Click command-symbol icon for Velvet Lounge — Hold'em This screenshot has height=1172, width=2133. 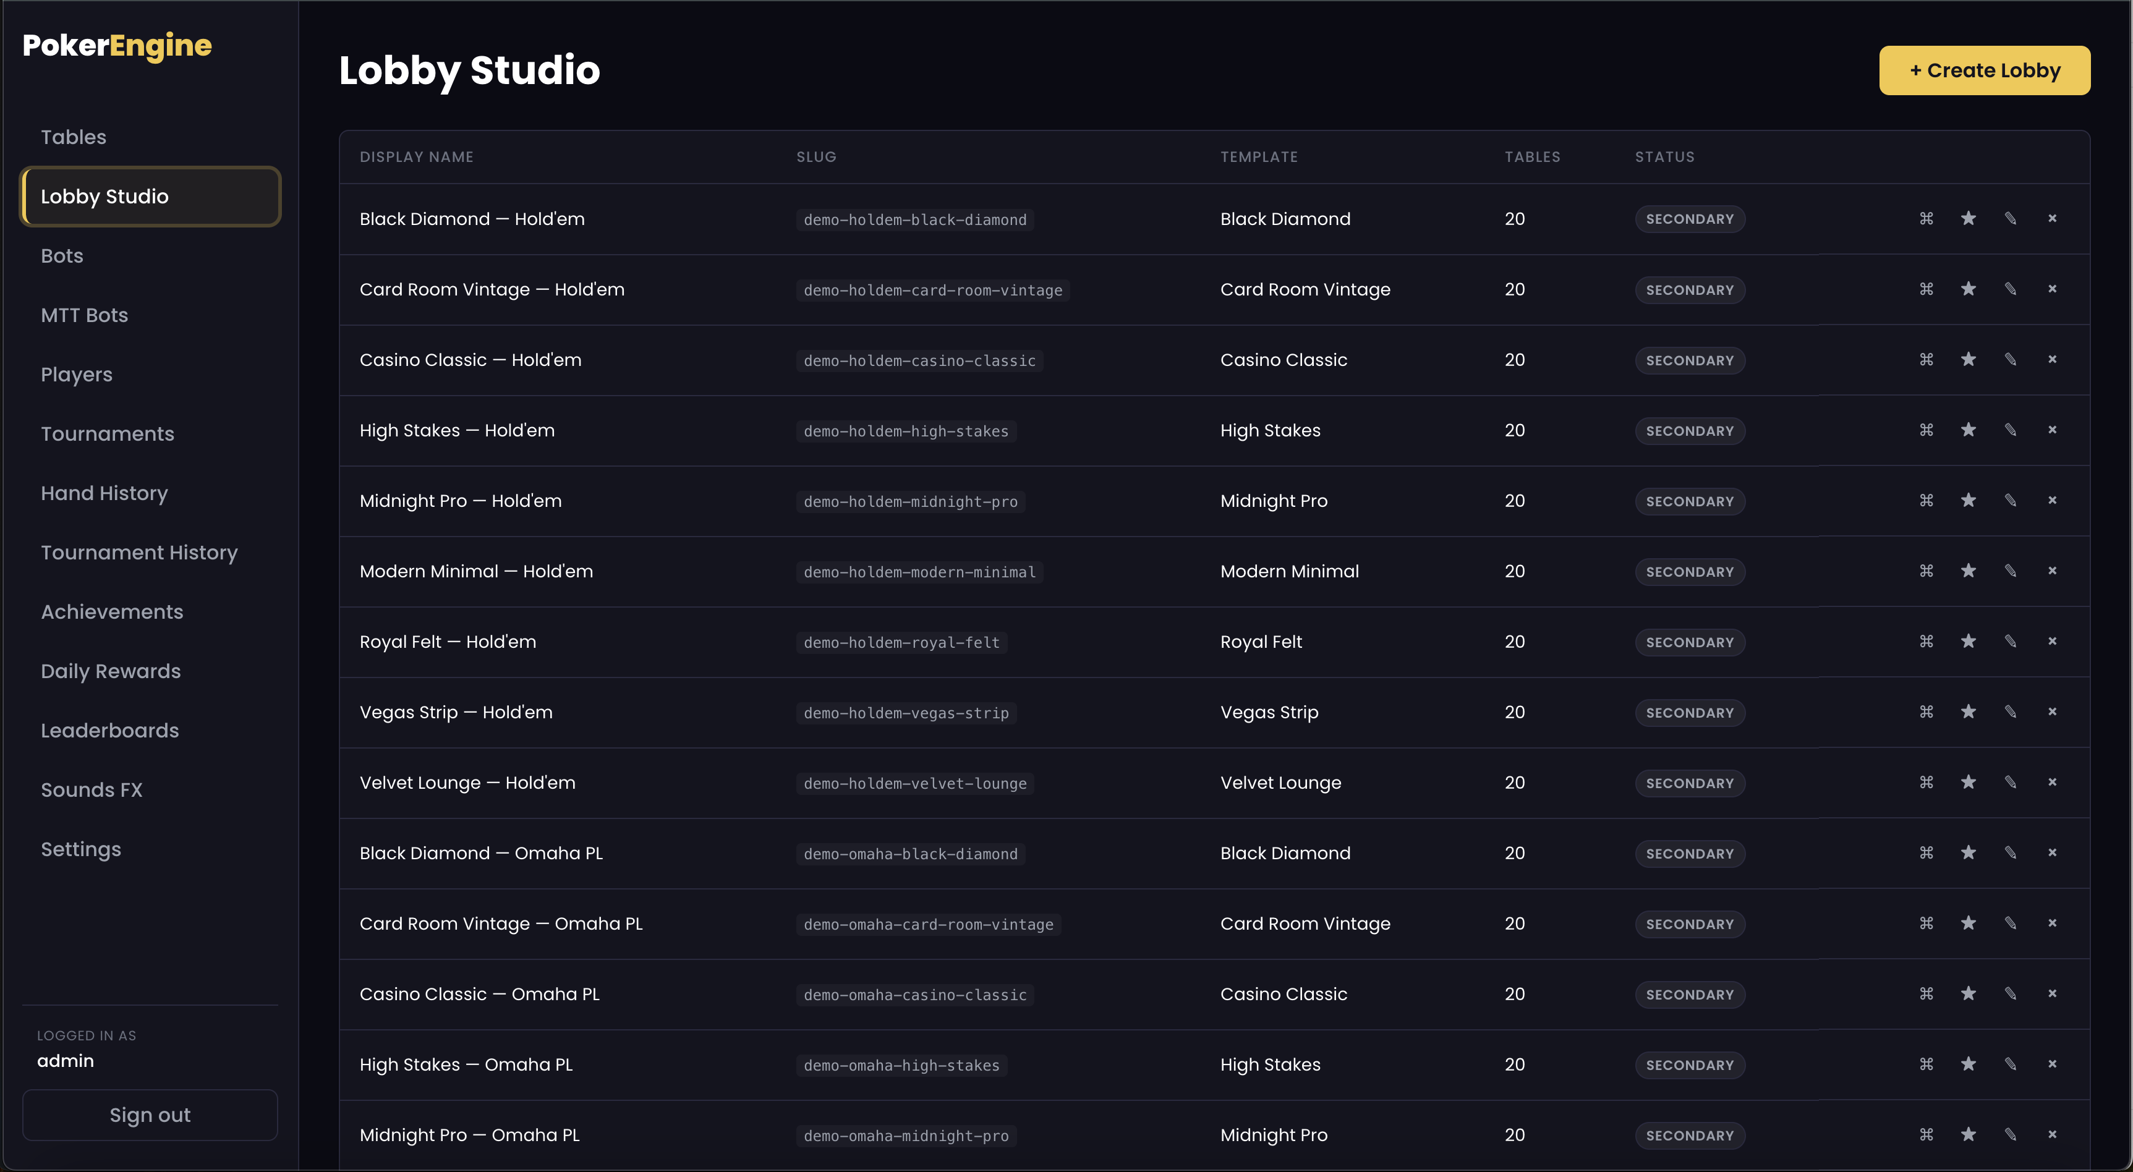pyautogui.click(x=1926, y=781)
